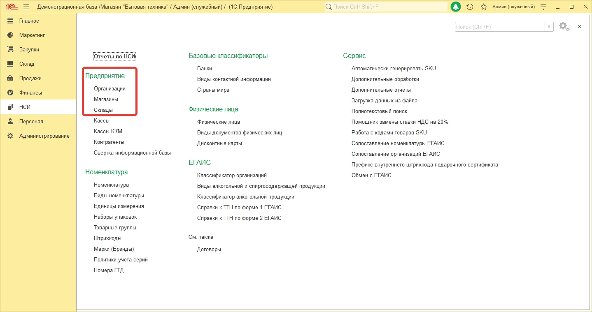Click Финансы coin icon
Image resolution: width=592 pixels, height=312 pixels.
click(x=11, y=93)
